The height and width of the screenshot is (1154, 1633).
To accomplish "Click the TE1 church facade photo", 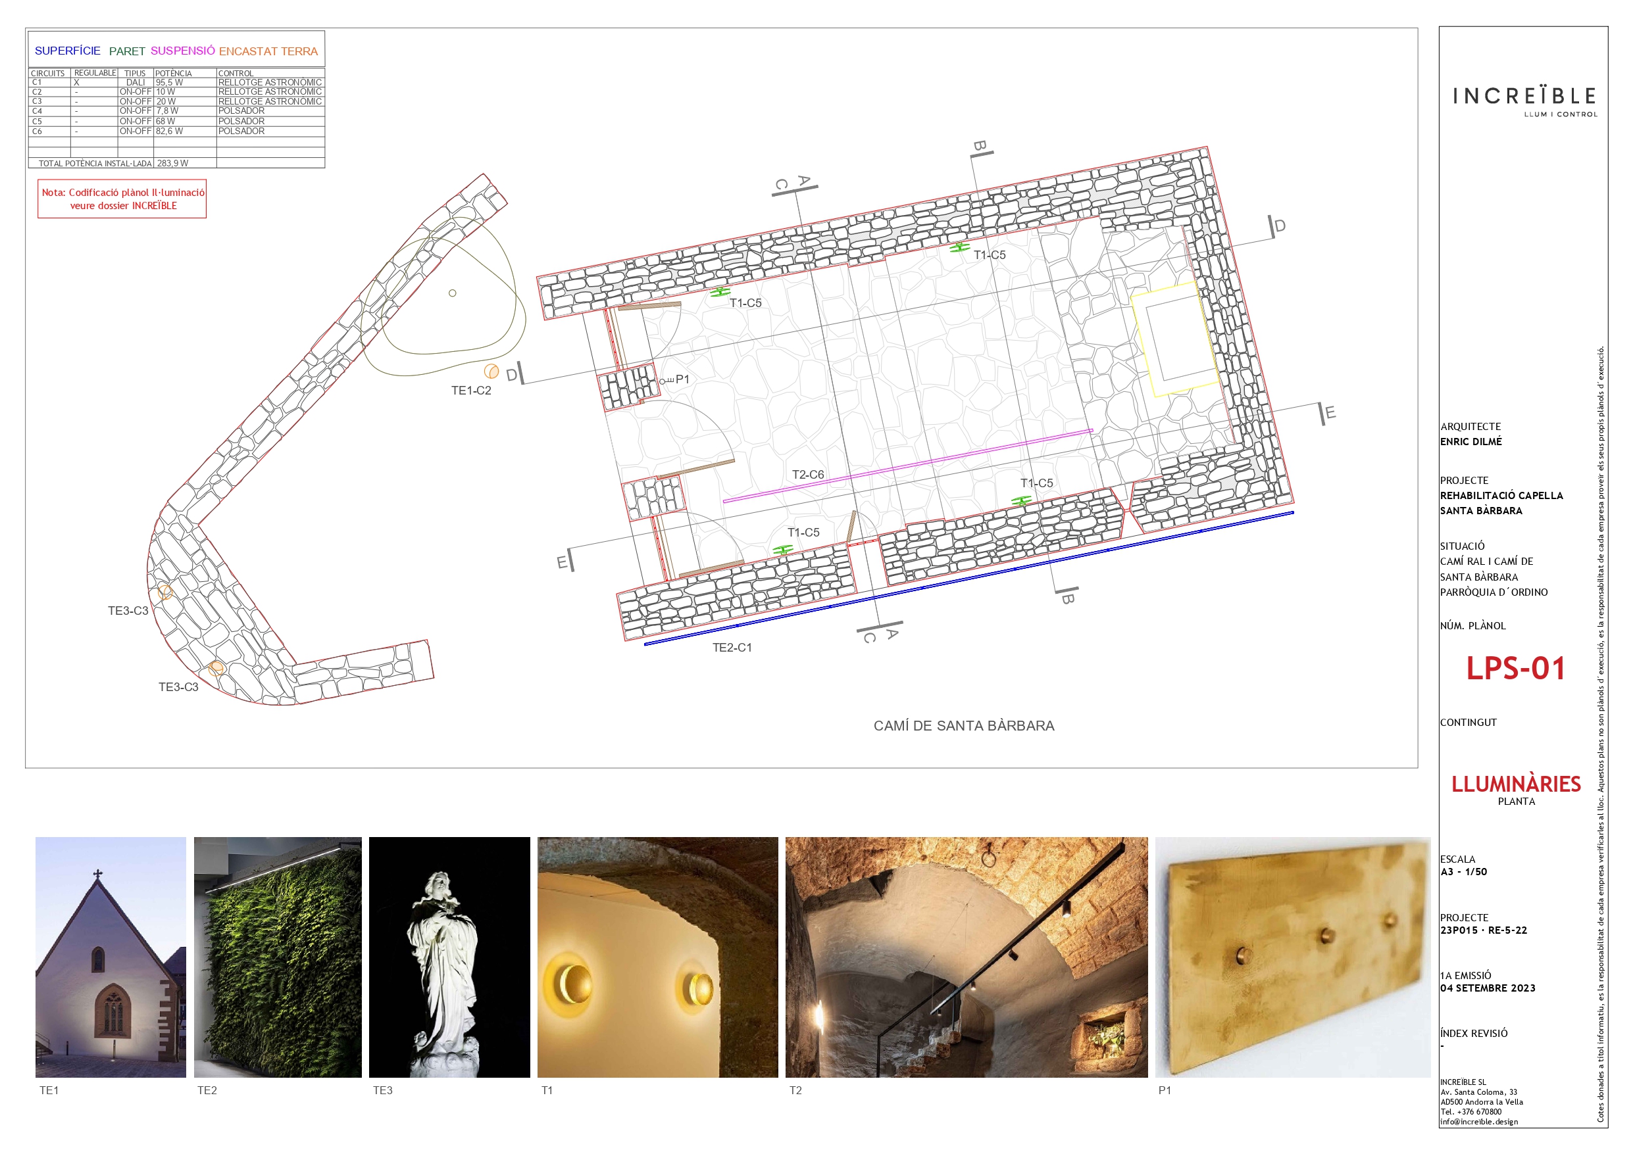I will click(111, 956).
